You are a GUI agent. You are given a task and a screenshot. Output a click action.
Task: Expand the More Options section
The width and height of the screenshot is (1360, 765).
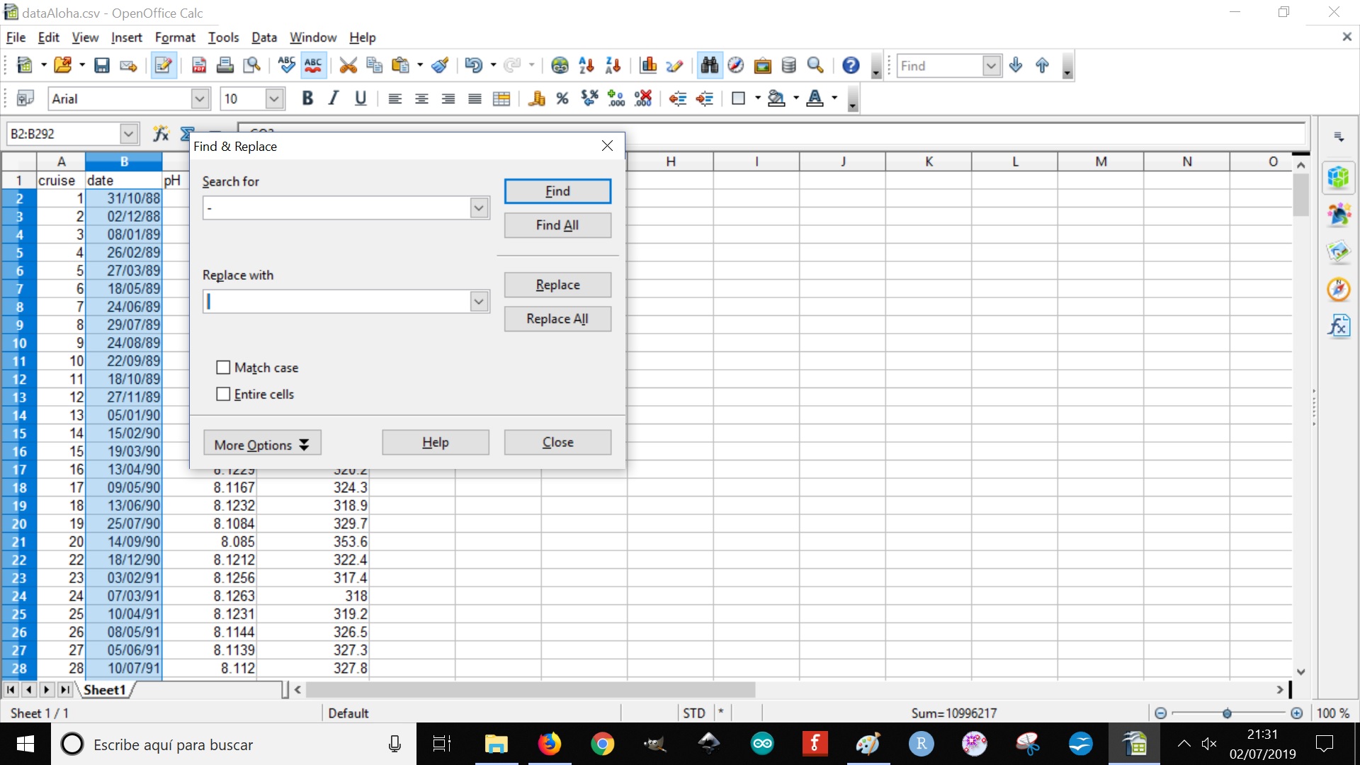262,444
